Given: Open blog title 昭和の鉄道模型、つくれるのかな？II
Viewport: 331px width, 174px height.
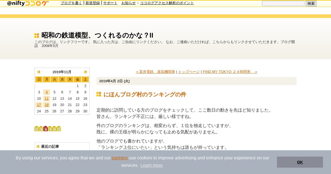Looking at the screenshot, I should pyautogui.click(x=97, y=35).
